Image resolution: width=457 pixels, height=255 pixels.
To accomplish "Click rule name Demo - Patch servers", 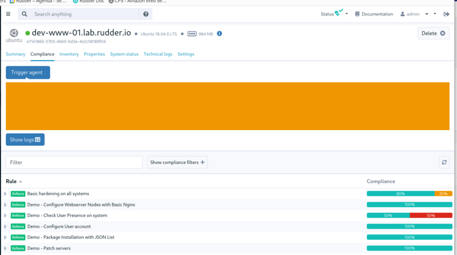I will [x=49, y=248].
